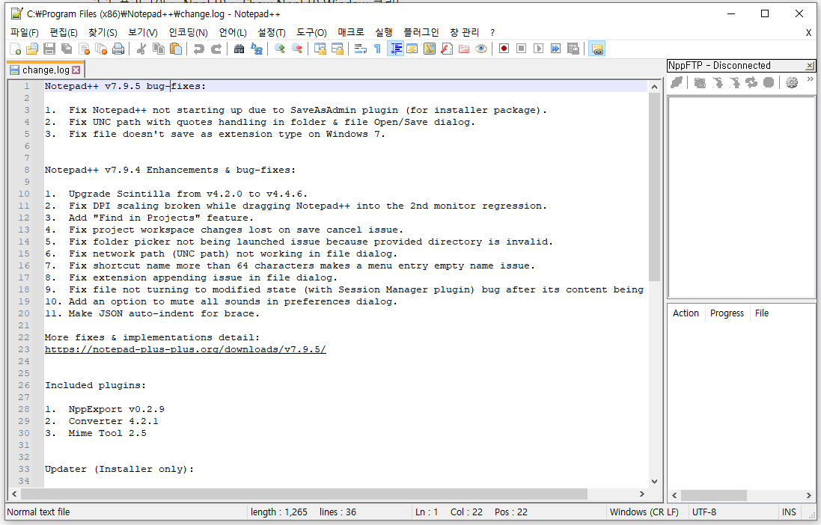Click the INS insert mode indicator
This screenshot has height=525, width=821.
tap(789, 512)
